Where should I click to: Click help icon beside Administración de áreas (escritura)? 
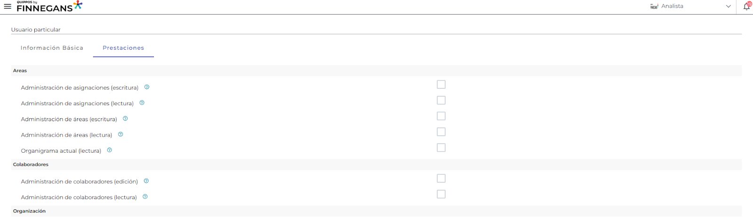pyautogui.click(x=125, y=119)
